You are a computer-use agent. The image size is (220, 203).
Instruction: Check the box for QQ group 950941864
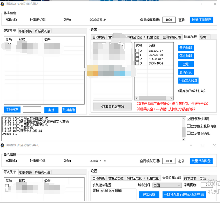[x=137, y=63]
